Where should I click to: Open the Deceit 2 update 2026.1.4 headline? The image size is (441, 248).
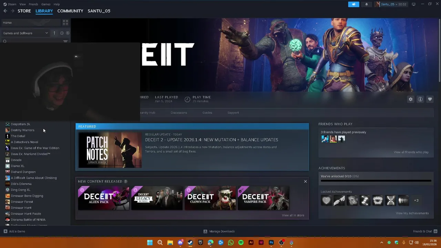click(212, 140)
